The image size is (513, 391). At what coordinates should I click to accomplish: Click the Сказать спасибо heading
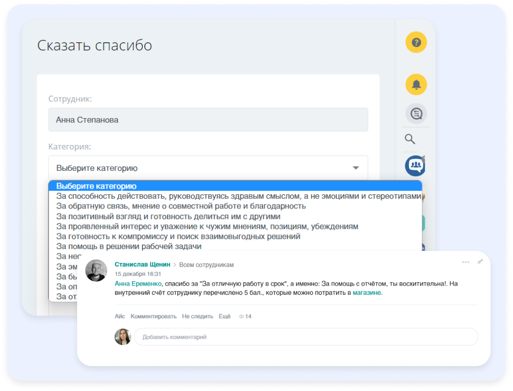[95, 45]
